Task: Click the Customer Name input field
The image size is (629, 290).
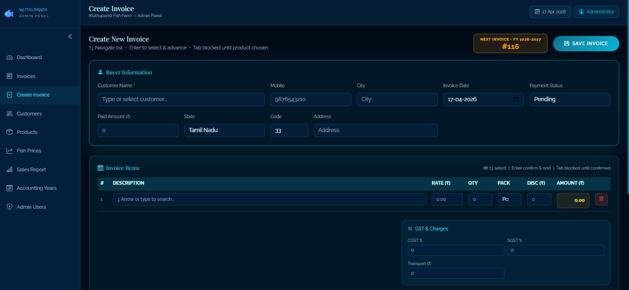Action: [x=181, y=99]
